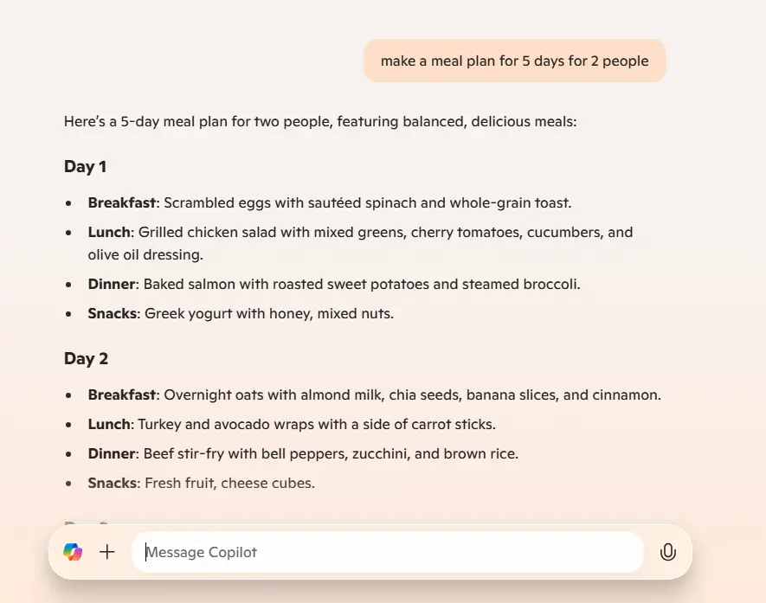Start voice input with the microphone icon
This screenshot has height=603, width=766.
click(x=667, y=552)
